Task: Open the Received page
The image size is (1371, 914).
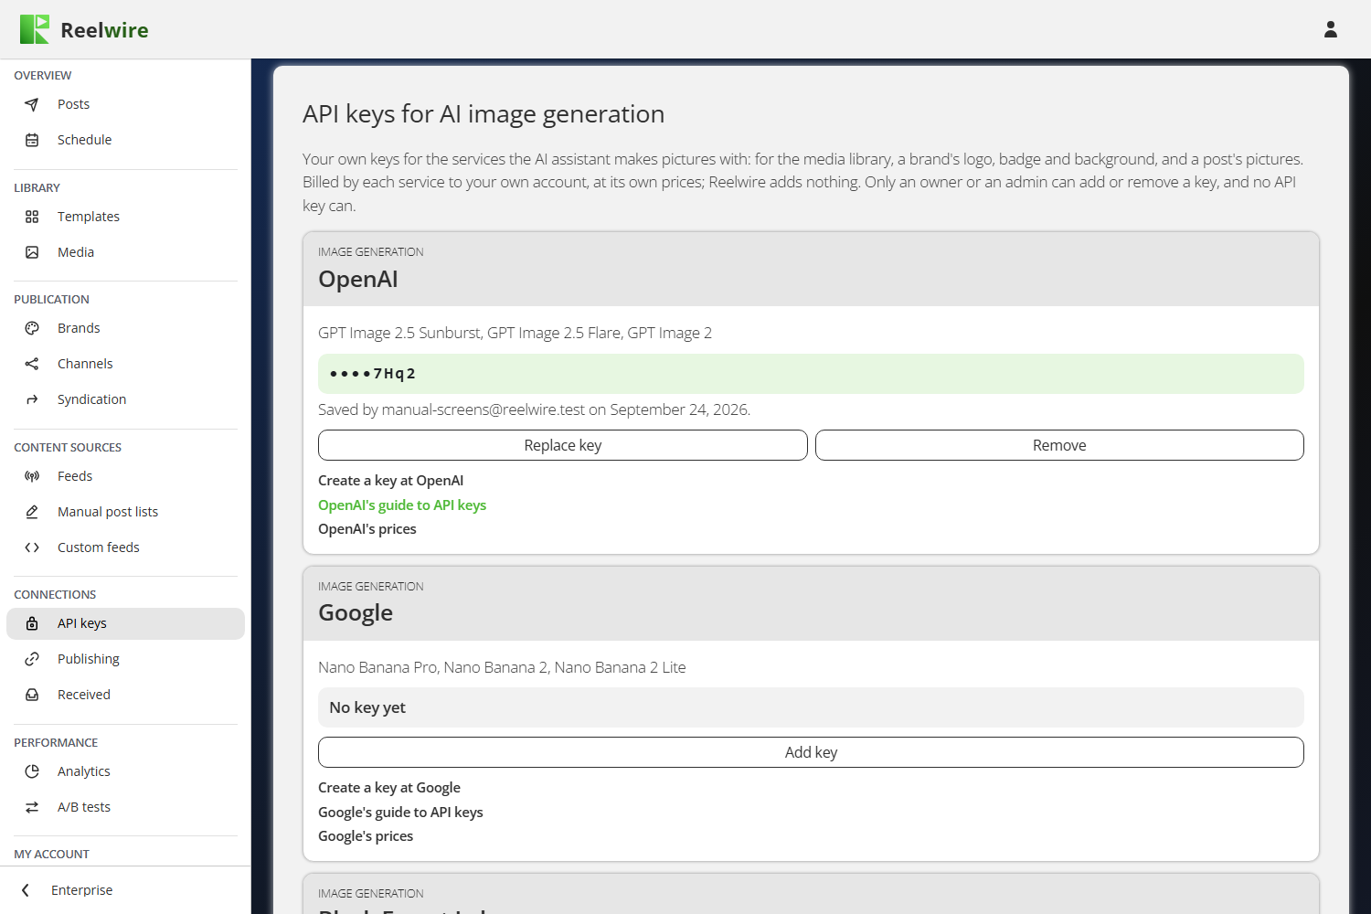Action: (125, 695)
